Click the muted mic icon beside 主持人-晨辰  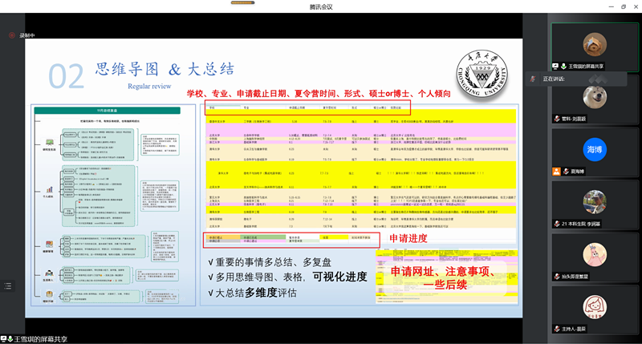(x=557, y=329)
